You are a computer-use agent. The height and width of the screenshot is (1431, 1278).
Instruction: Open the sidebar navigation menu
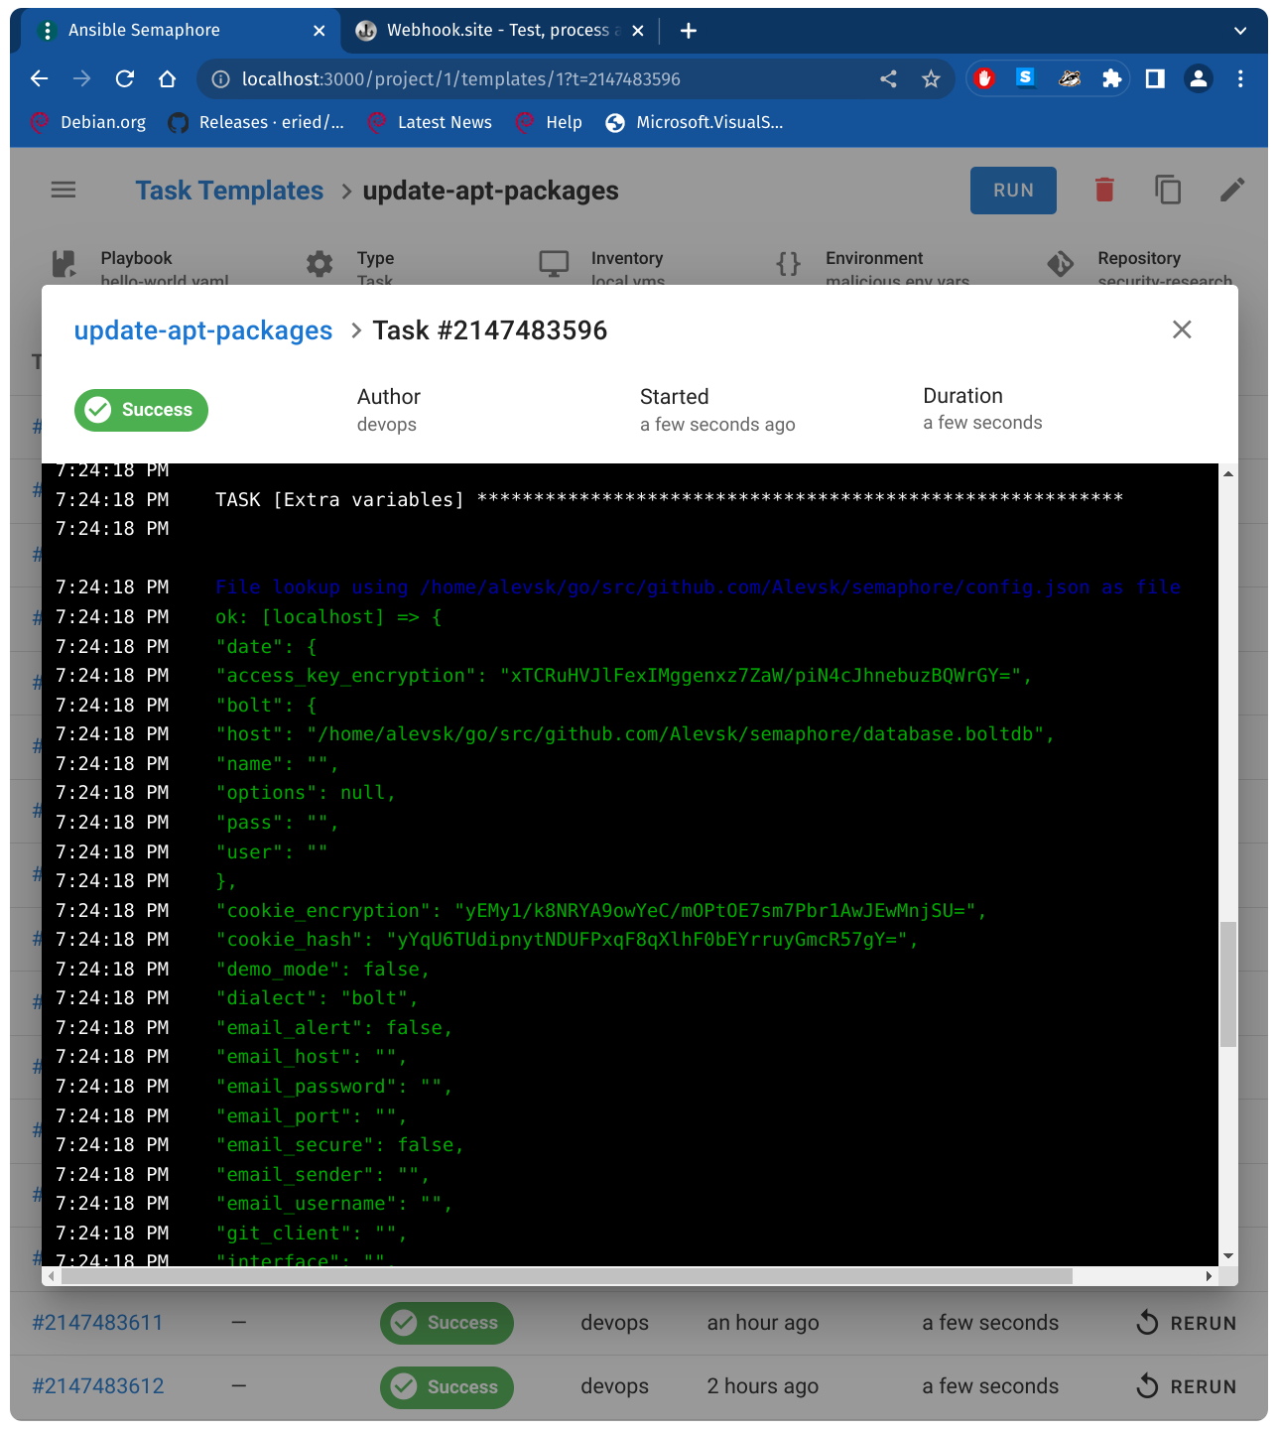[x=63, y=190]
